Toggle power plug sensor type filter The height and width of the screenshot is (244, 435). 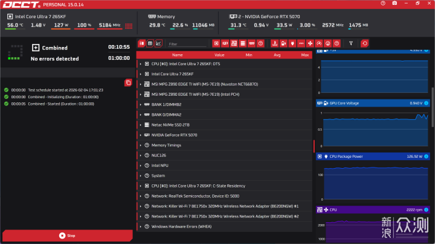coord(292,43)
